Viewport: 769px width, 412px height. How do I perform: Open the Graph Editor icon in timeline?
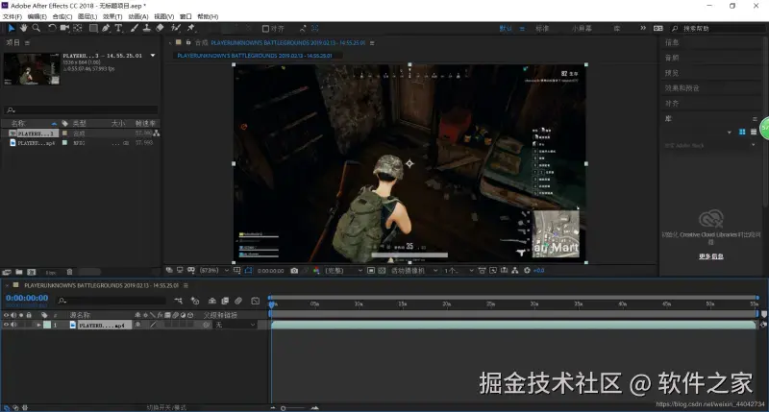click(x=255, y=301)
